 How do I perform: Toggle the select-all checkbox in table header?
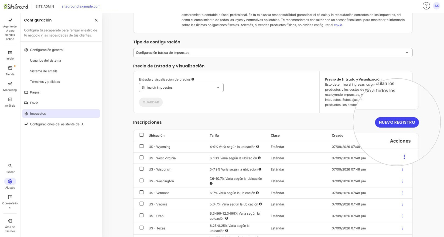point(141,135)
